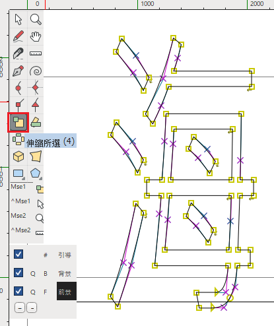Activate the hand scroll tool

[36, 36]
